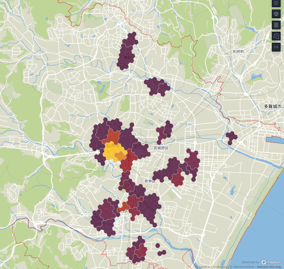Open the © Mapbox attribution link

coord(220,267)
